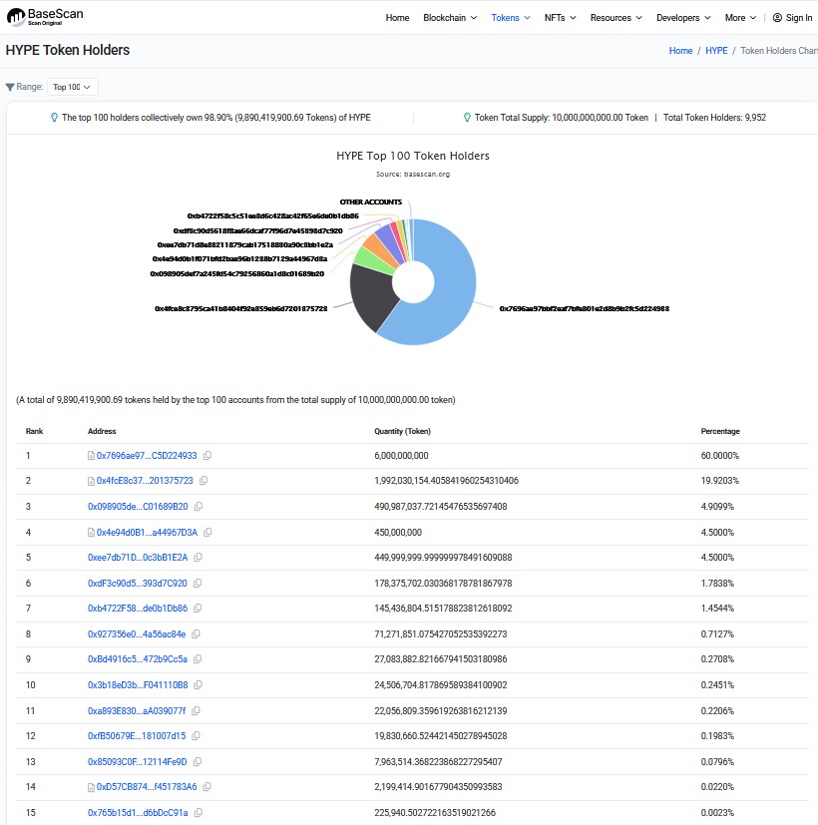
Task: Expand the Blockchain menu
Action: (x=450, y=18)
